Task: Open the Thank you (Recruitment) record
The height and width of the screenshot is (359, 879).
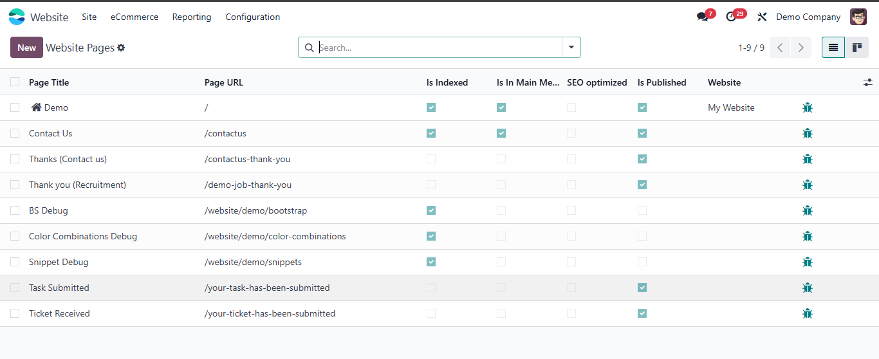Action: tap(78, 185)
